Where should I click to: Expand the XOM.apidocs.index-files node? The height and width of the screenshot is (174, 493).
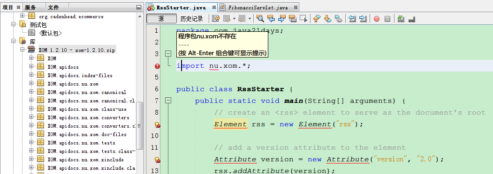click(x=31, y=75)
